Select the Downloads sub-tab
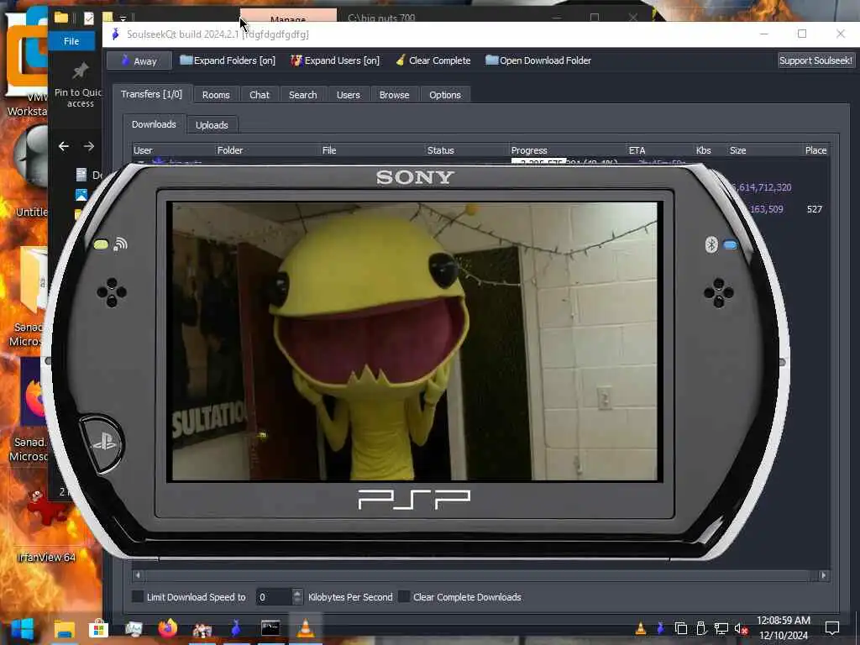The image size is (860, 645). click(x=155, y=124)
